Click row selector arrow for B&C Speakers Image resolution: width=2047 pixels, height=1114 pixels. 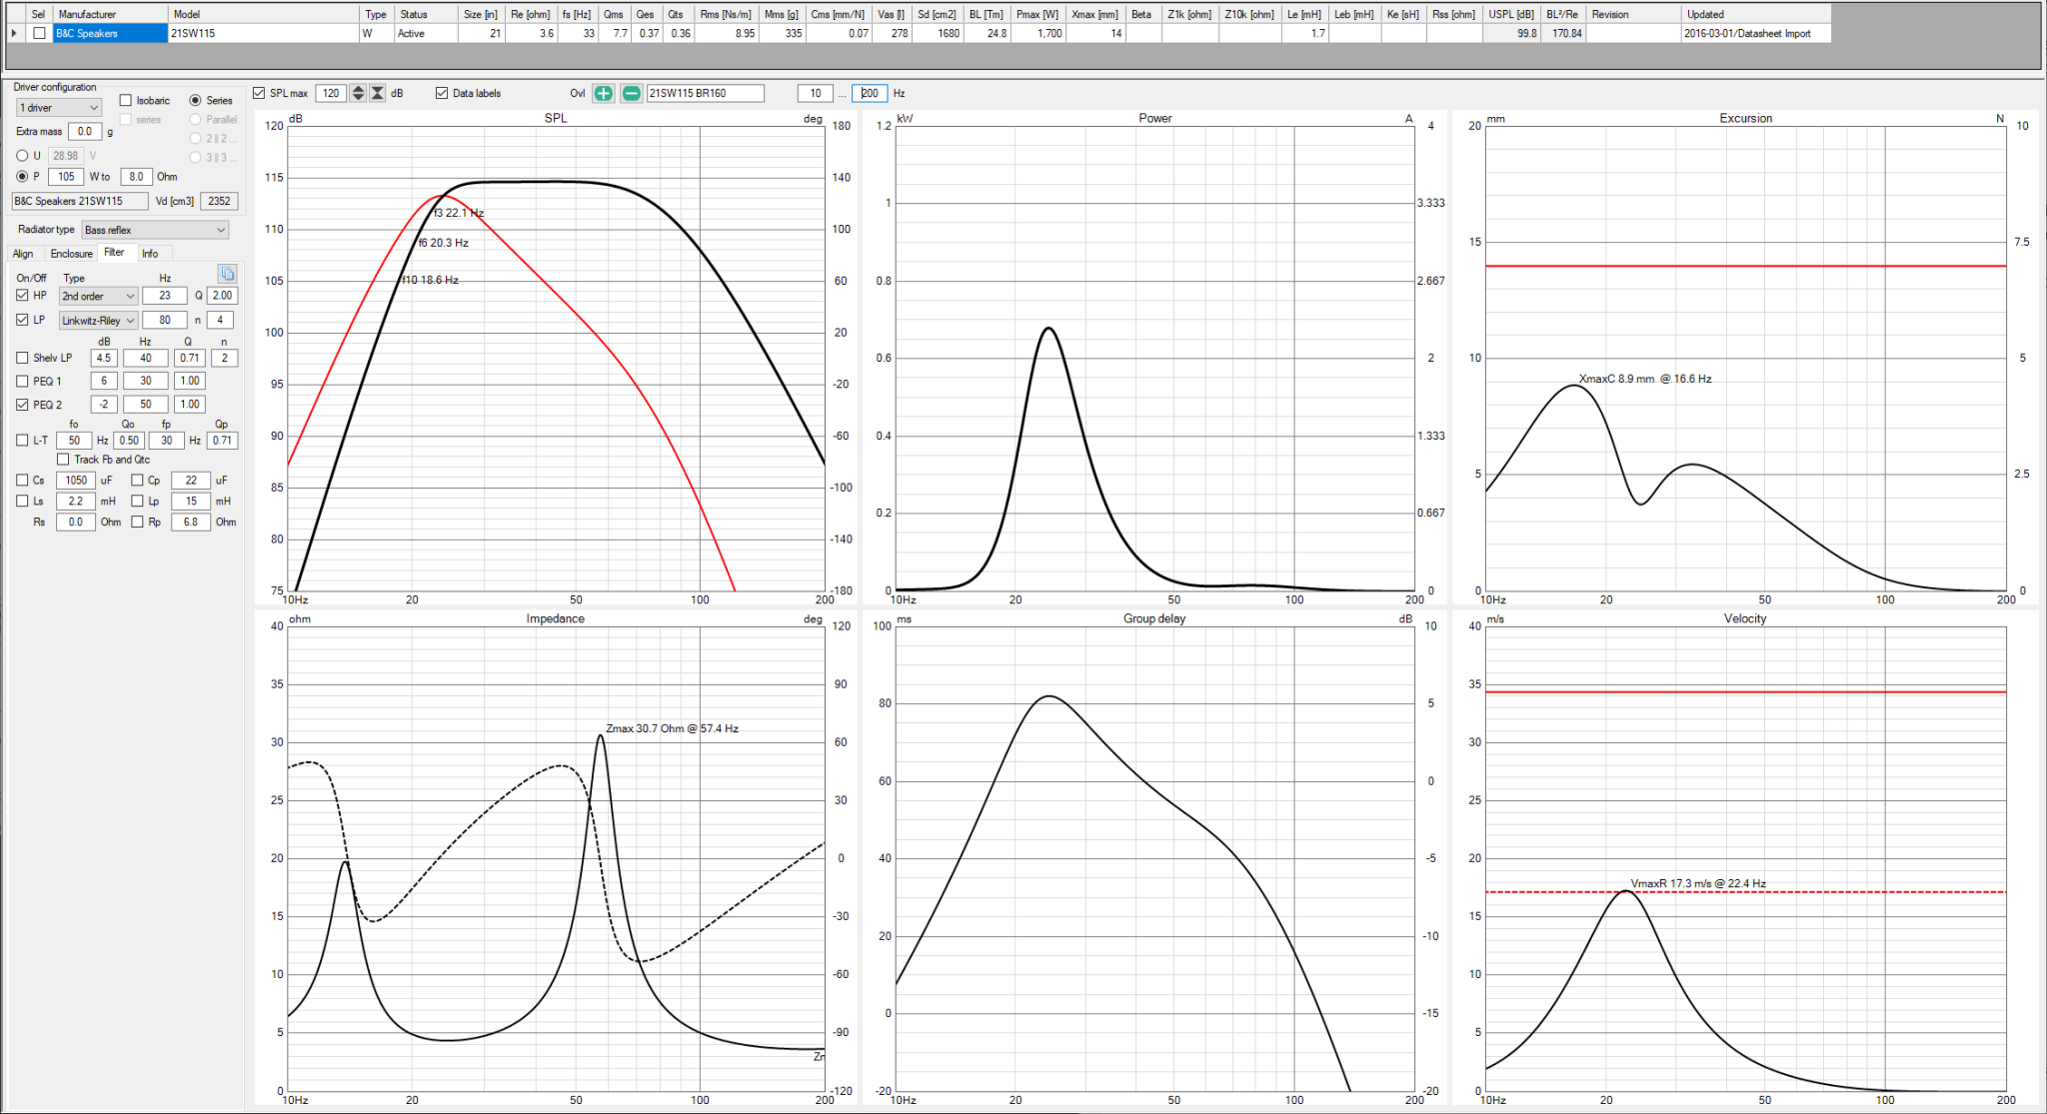14,33
